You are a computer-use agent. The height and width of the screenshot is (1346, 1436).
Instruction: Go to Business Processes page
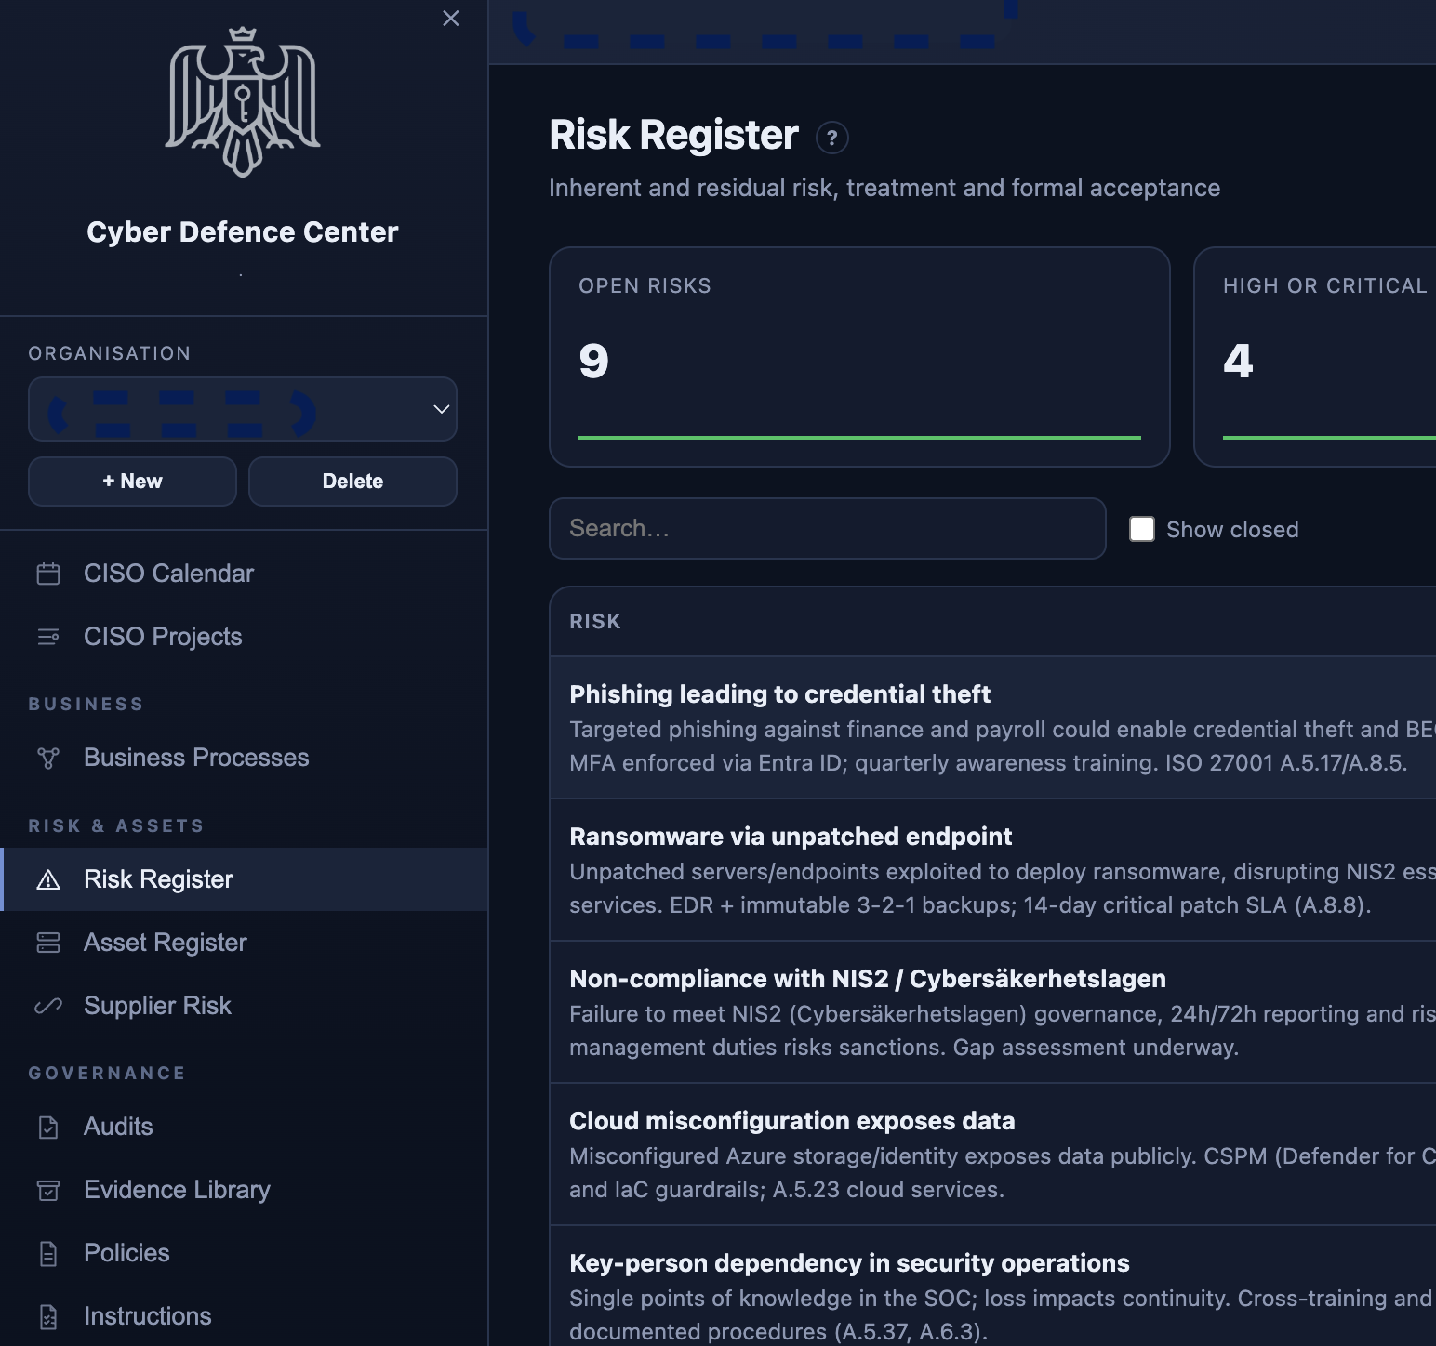(x=244, y=758)
